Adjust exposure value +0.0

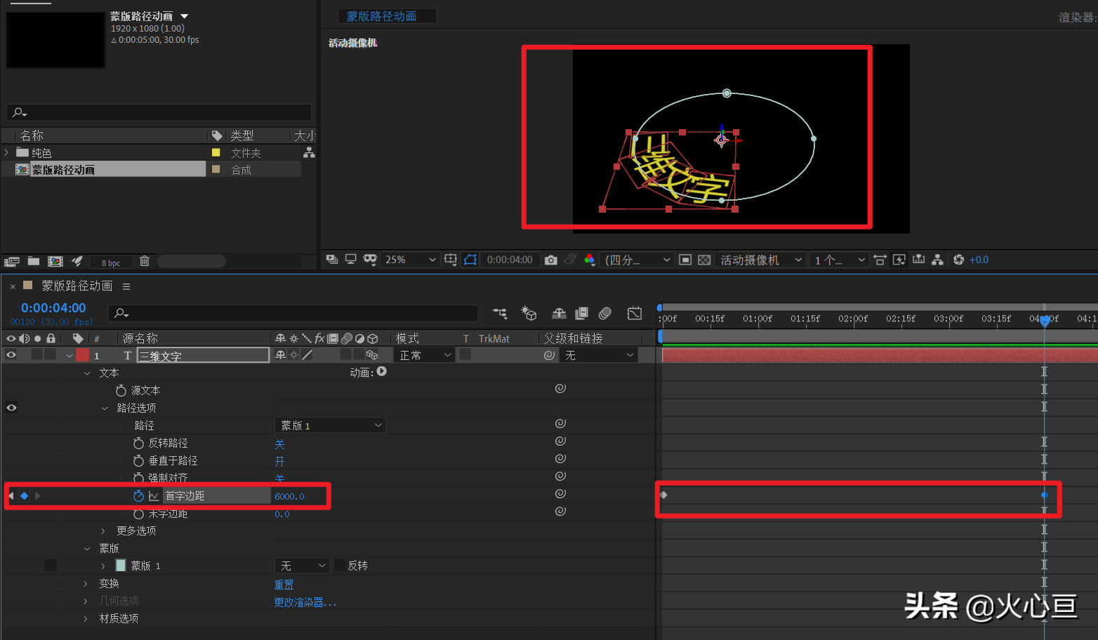click(x=979, y=260)
